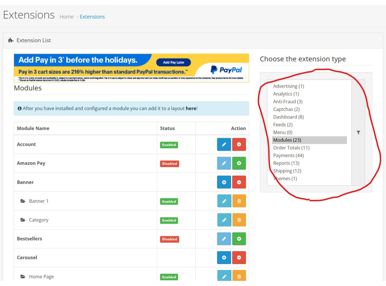Install Amazon Pay with green plus button

click(x=239, y=163)
